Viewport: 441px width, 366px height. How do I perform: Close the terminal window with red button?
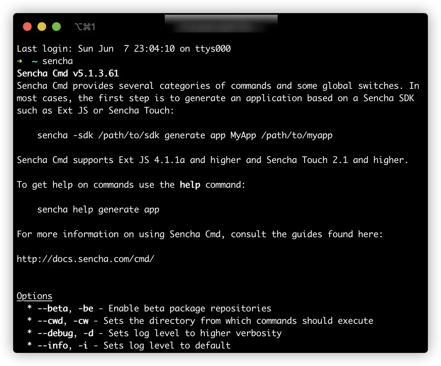point(27,27)
